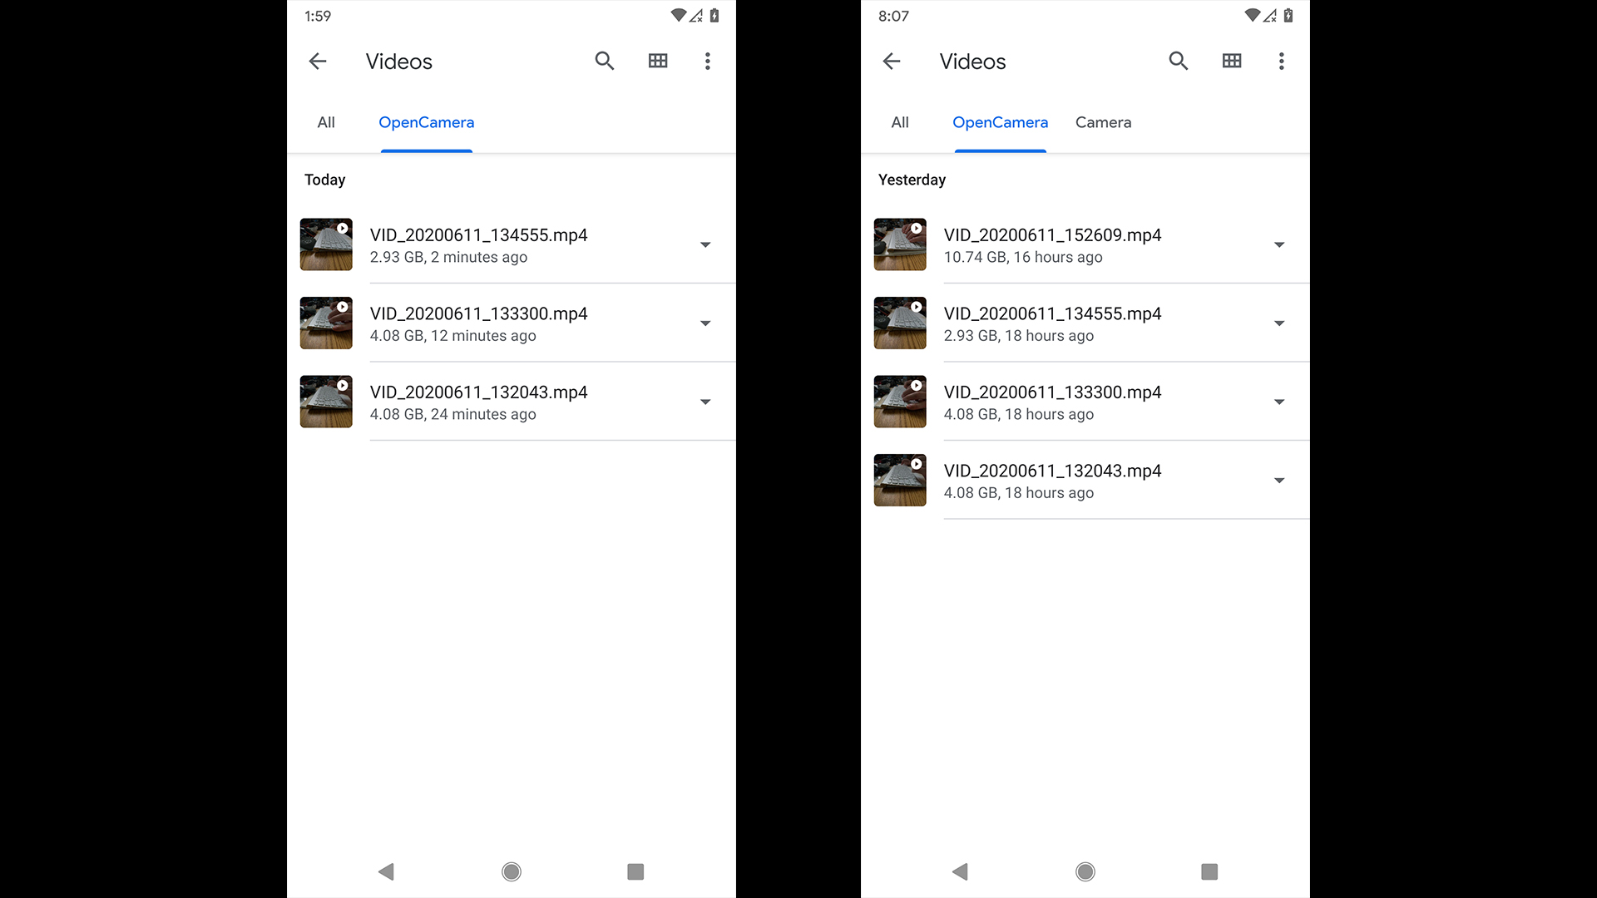
Task: Tap Android home button on right phone
Action: point(1085,871)
